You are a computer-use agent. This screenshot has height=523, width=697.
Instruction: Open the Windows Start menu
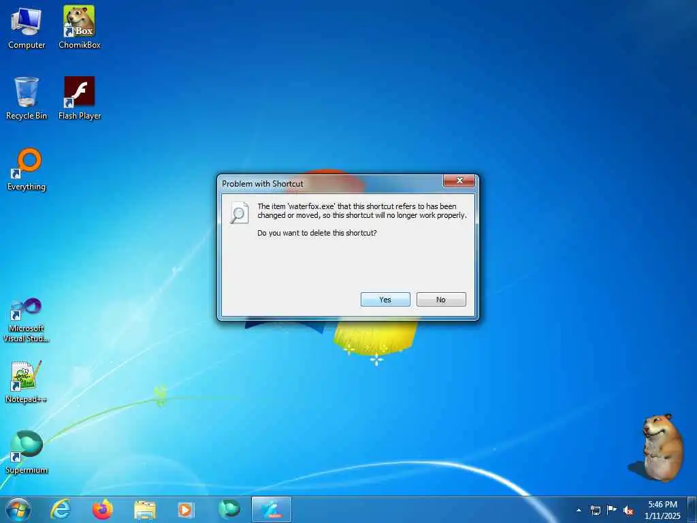pyautogui.click(x=18, y=509)
